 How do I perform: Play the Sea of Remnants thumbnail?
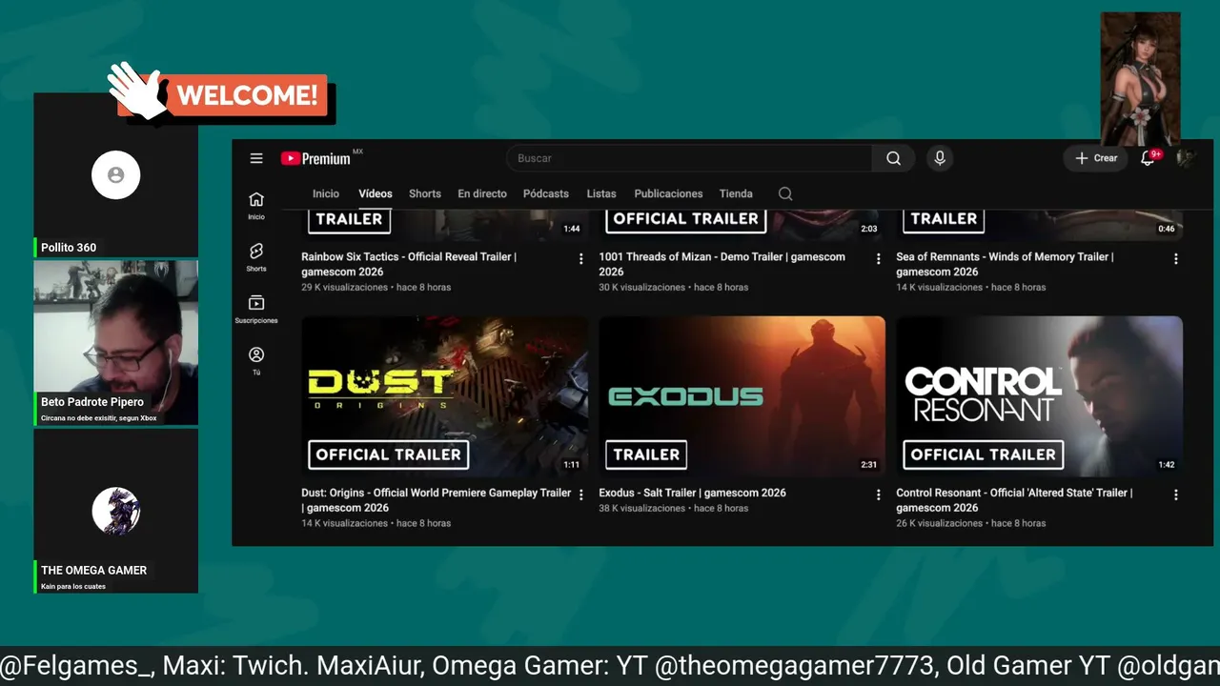1039,225
